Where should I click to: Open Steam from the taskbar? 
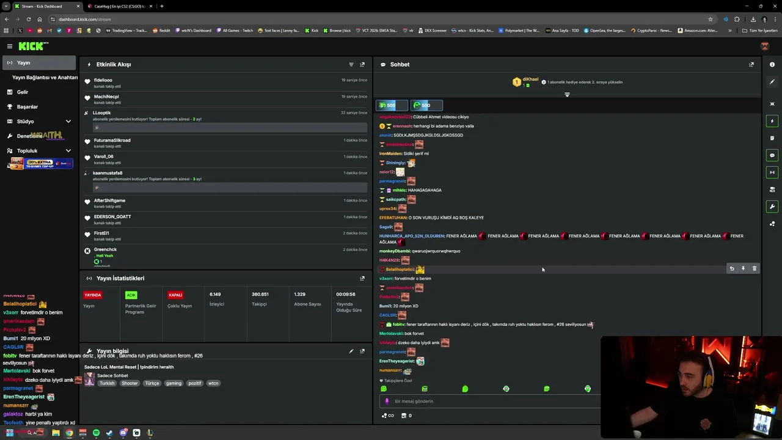click(109, 433)
